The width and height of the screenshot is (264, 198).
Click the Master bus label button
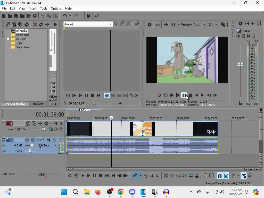238,31
